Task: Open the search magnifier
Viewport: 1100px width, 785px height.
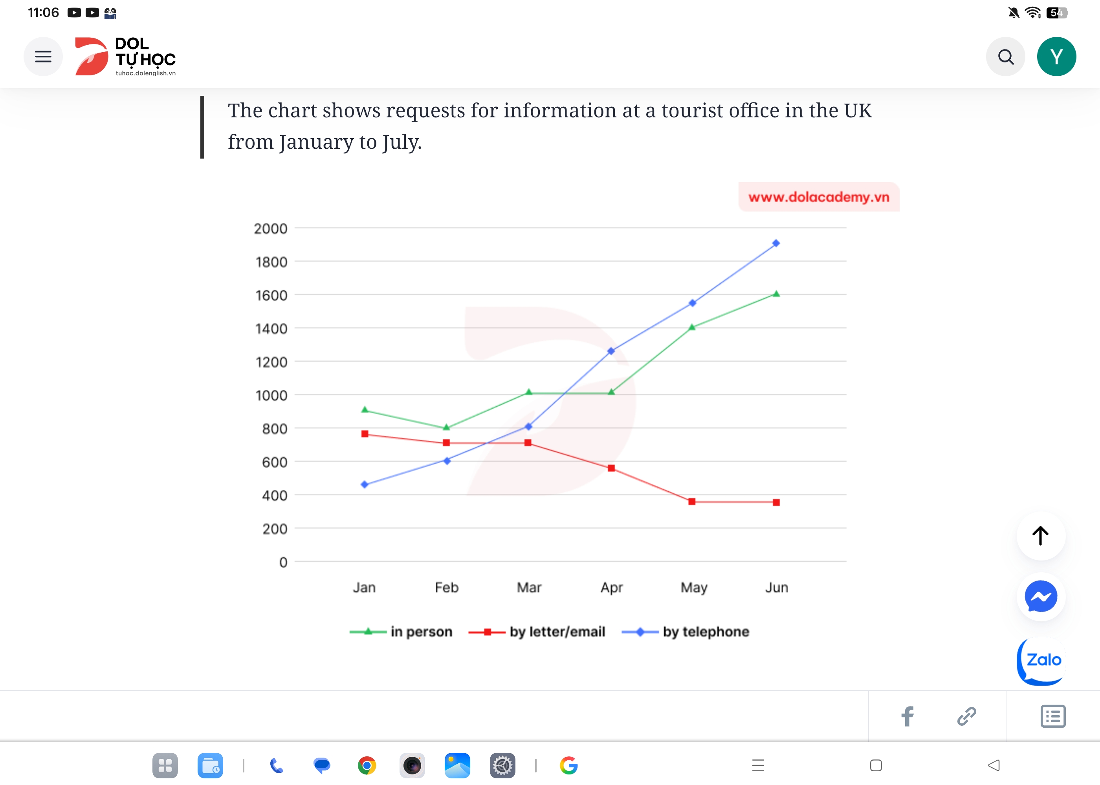Action: point(1006,57)
